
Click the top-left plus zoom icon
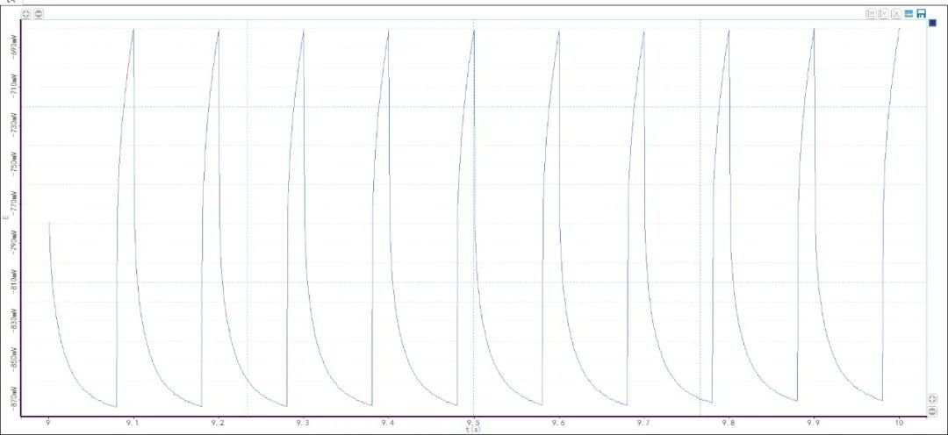pos(26,13)
